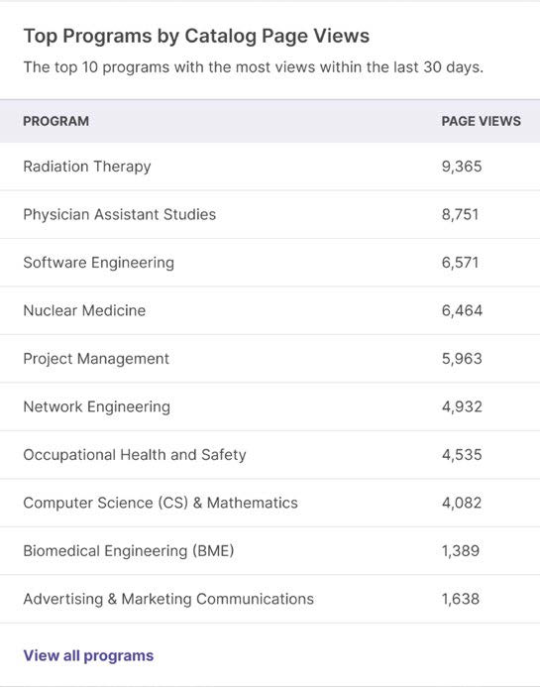Click the PAGE VIEWS column header
540x687 pixels.
coord(481,121)
